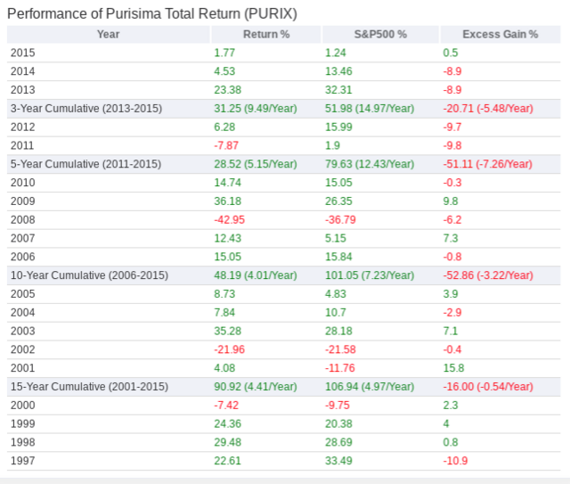Click the value 101.05 (7.23/Year)
Screen dimensions: 570x484
coord(370,275)
